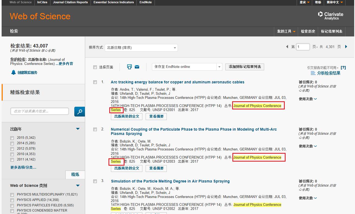This screenshot has height=214, width=355.
Task: Click the create alert service link
Action: point(27,73)
